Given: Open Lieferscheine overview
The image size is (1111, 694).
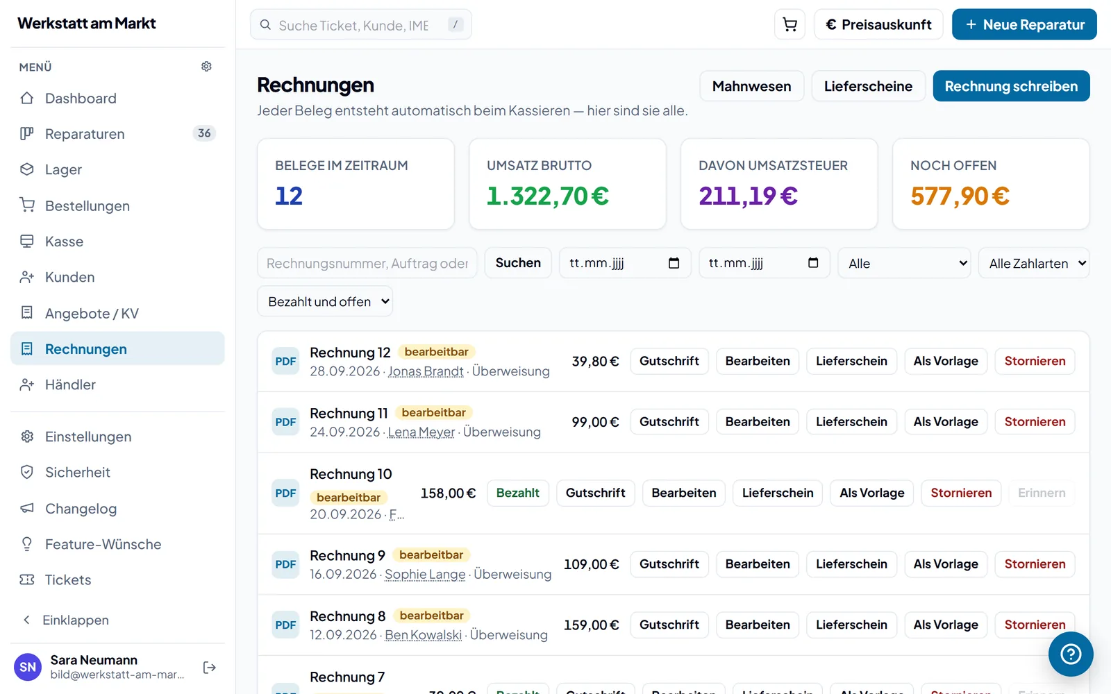Looking at the screenshot, I should click(868, 86).
